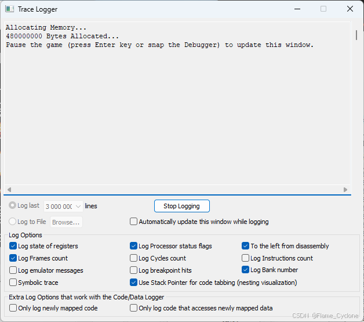Click the 'Allocating Memory...' log line
The height and width of the screenshot is (322, 364).
[x=46, y=27]
